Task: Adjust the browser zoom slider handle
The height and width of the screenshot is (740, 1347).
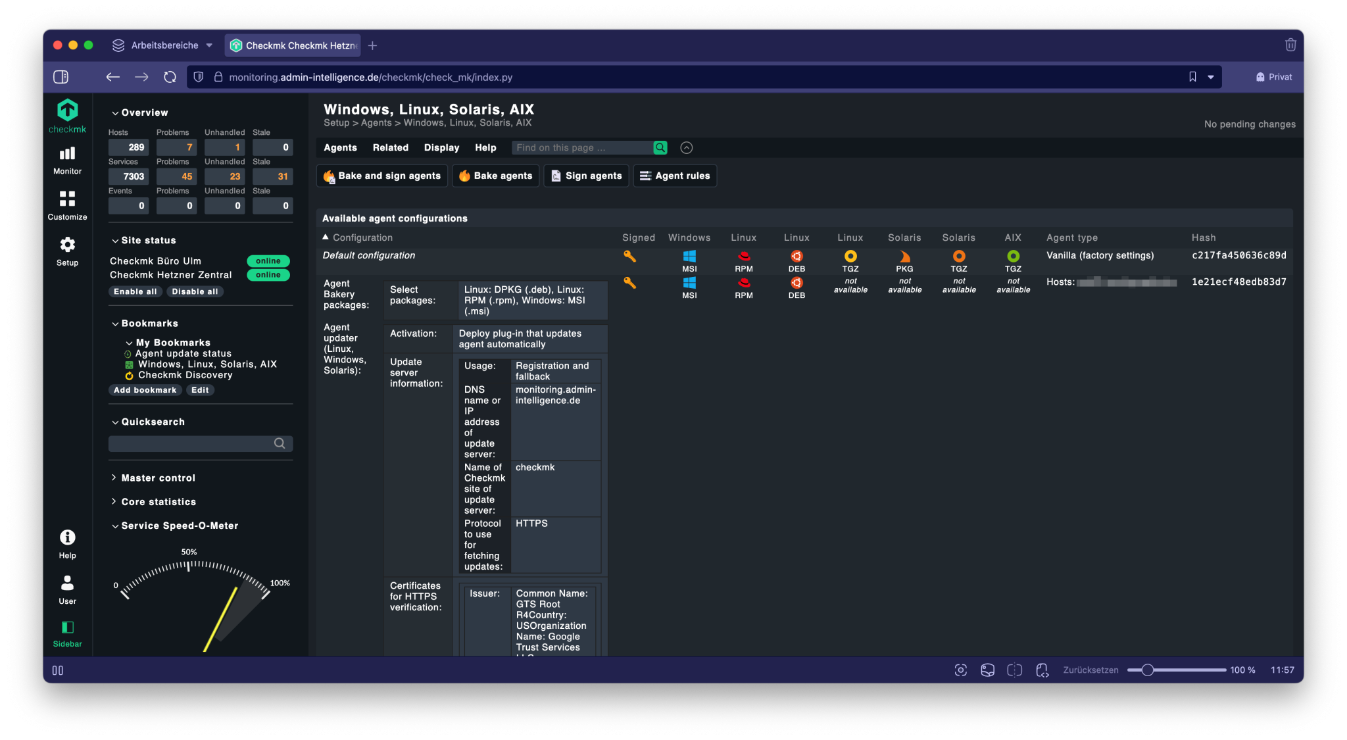Action: (x=1148, y=670)
